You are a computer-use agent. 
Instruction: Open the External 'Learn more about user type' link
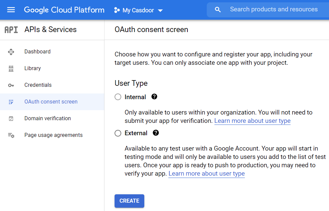click(x=206, y=173)
